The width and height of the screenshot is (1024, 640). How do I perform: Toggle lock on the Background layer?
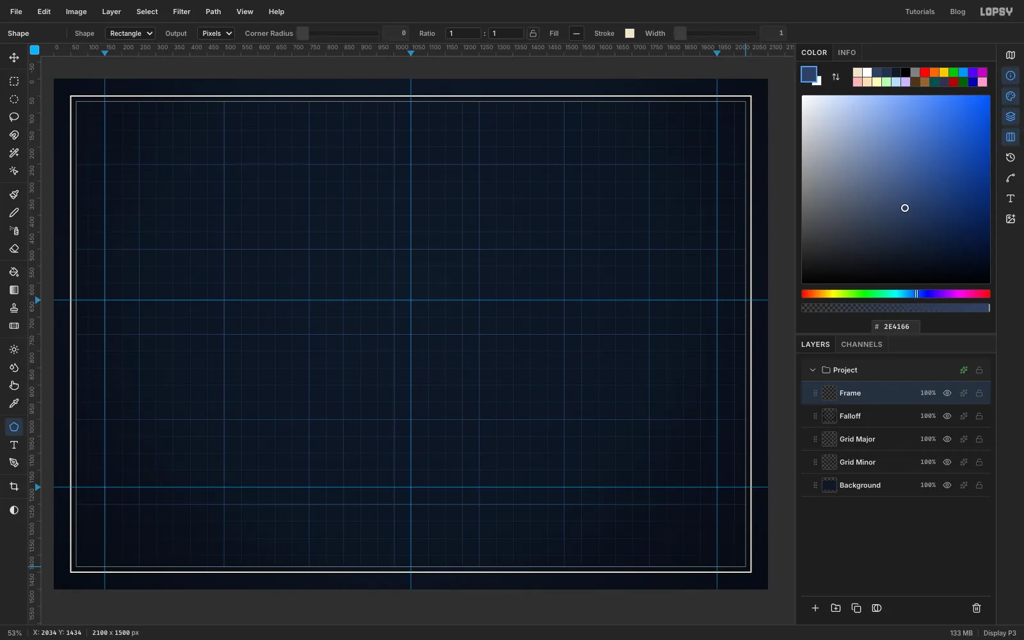pyautogui.click(x=979, y=485)
